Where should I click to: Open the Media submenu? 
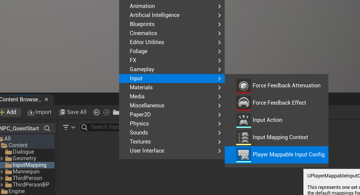(x=172, y=96)
